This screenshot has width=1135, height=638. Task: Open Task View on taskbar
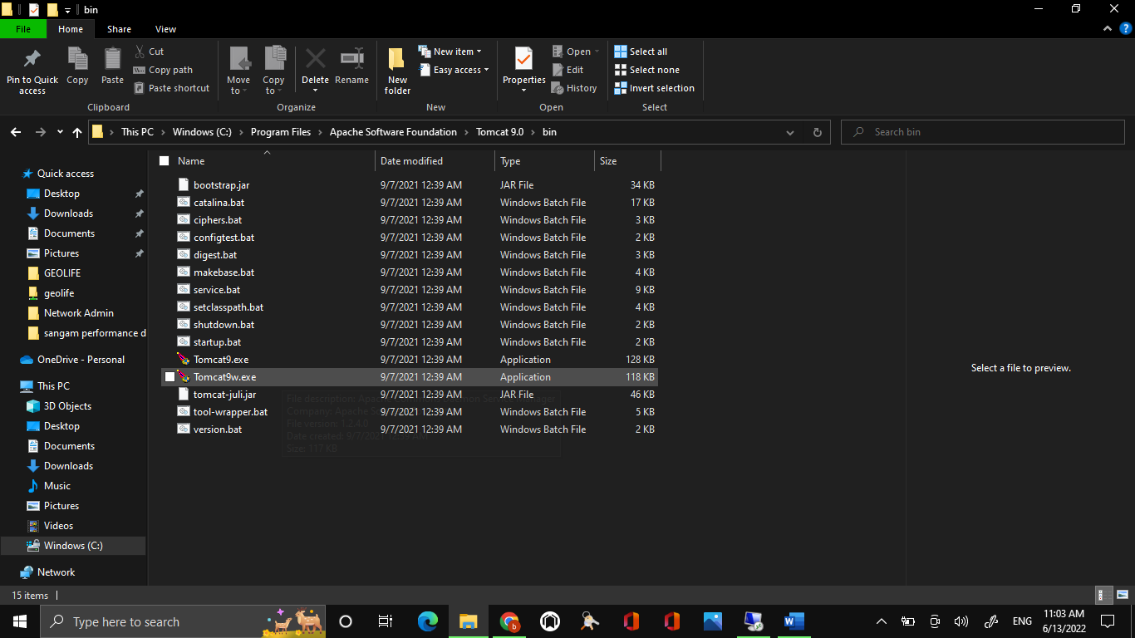(x=386, y=621)
